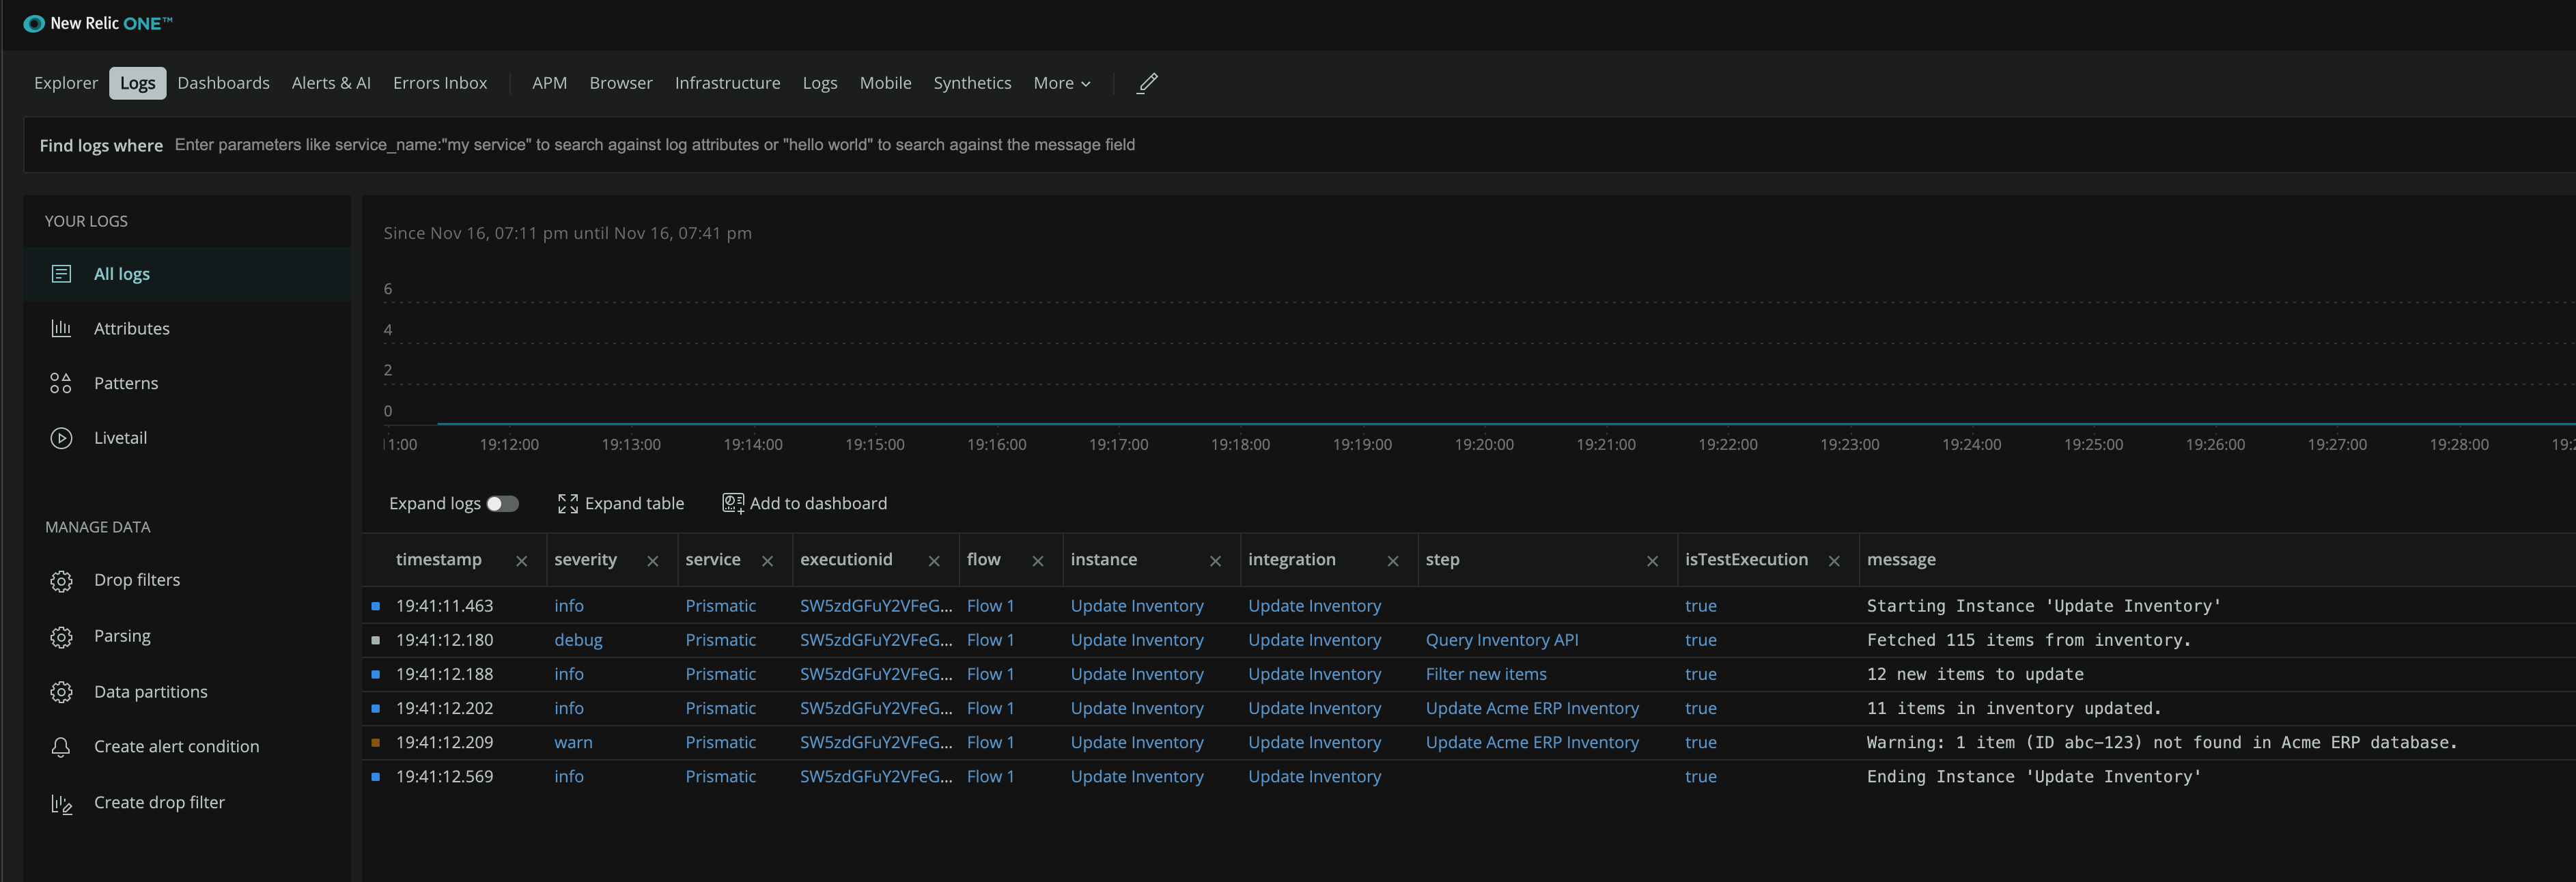Enable the Expand logs toggle
Viewport: 2576px width, 882px height.
tap(505, 504)
